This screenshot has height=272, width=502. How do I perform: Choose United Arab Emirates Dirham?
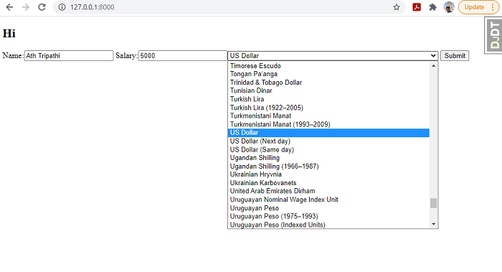328,191
